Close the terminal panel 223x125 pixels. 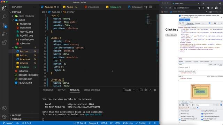pyautogui.click(x=155, y=90)
